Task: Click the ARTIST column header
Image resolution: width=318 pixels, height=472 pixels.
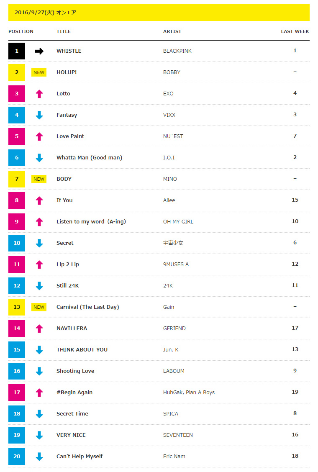Action: (172, 31)
